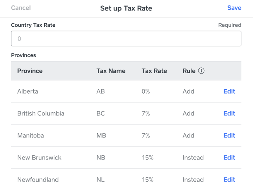Click the Rule column header text
Image resolution: width=253 pixels, height=187 pixels.
pyautogui.click(x=189, y=71)
